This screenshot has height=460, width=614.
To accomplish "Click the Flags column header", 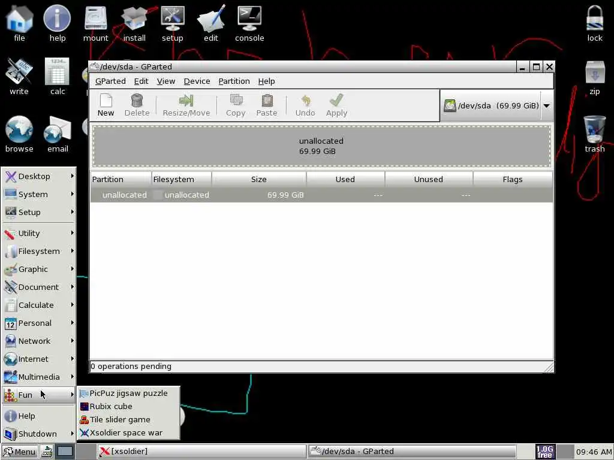I will 513,180.
